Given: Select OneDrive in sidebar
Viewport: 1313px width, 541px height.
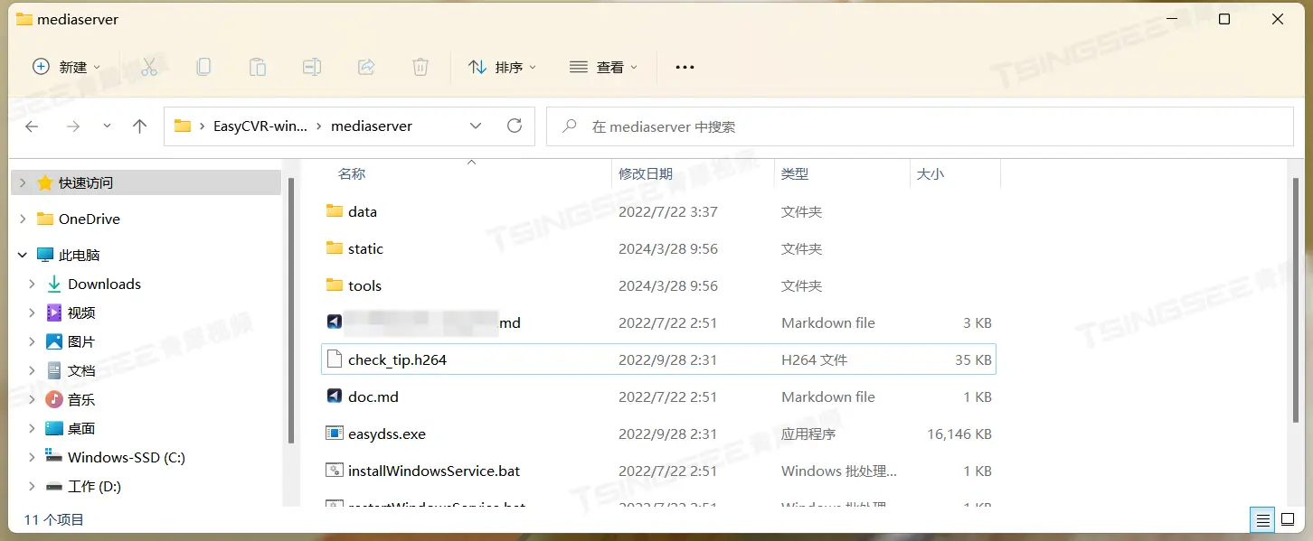Looking at the screenshot, I should coord(90,219).
